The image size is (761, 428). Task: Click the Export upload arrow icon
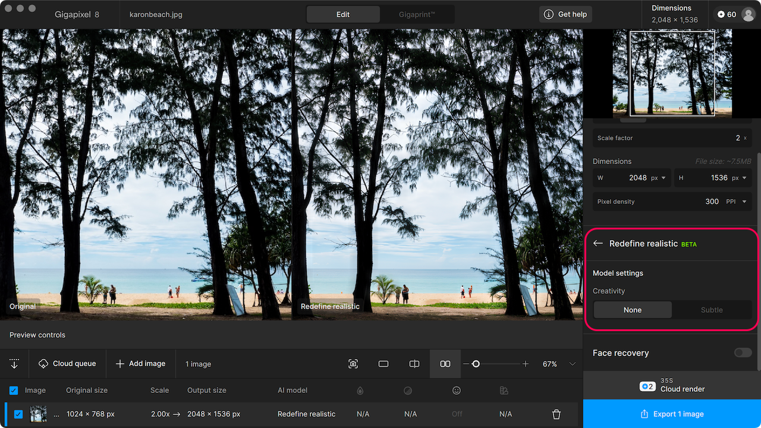click(x=644, y=414)
